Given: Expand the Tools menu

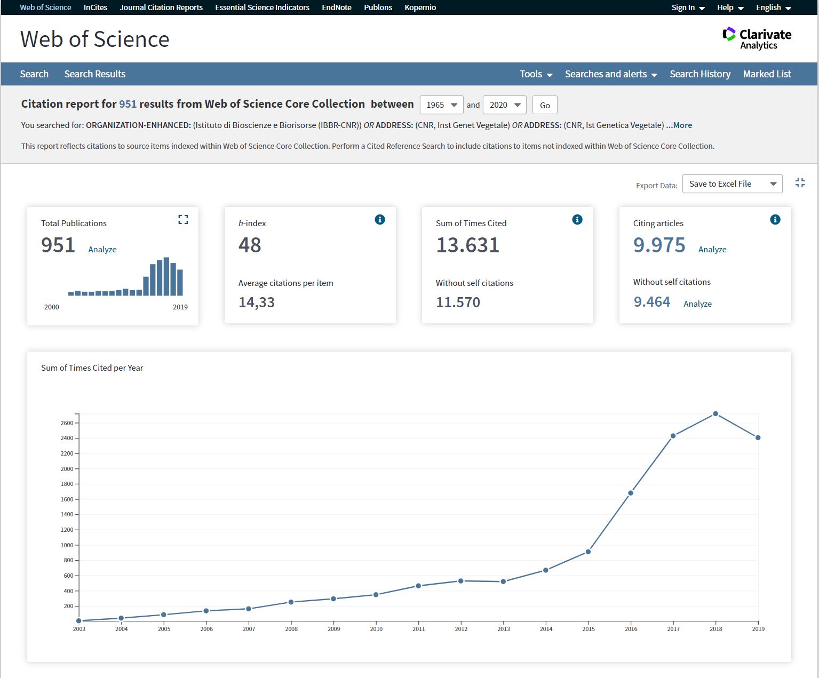Looking at the screenshot, I should [x=536, y=74].
